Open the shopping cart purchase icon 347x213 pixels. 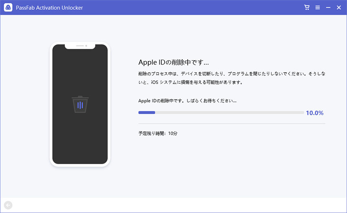pyautogui.click(x=307, y=7)
